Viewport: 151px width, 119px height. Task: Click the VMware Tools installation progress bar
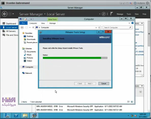coord(75,58)
